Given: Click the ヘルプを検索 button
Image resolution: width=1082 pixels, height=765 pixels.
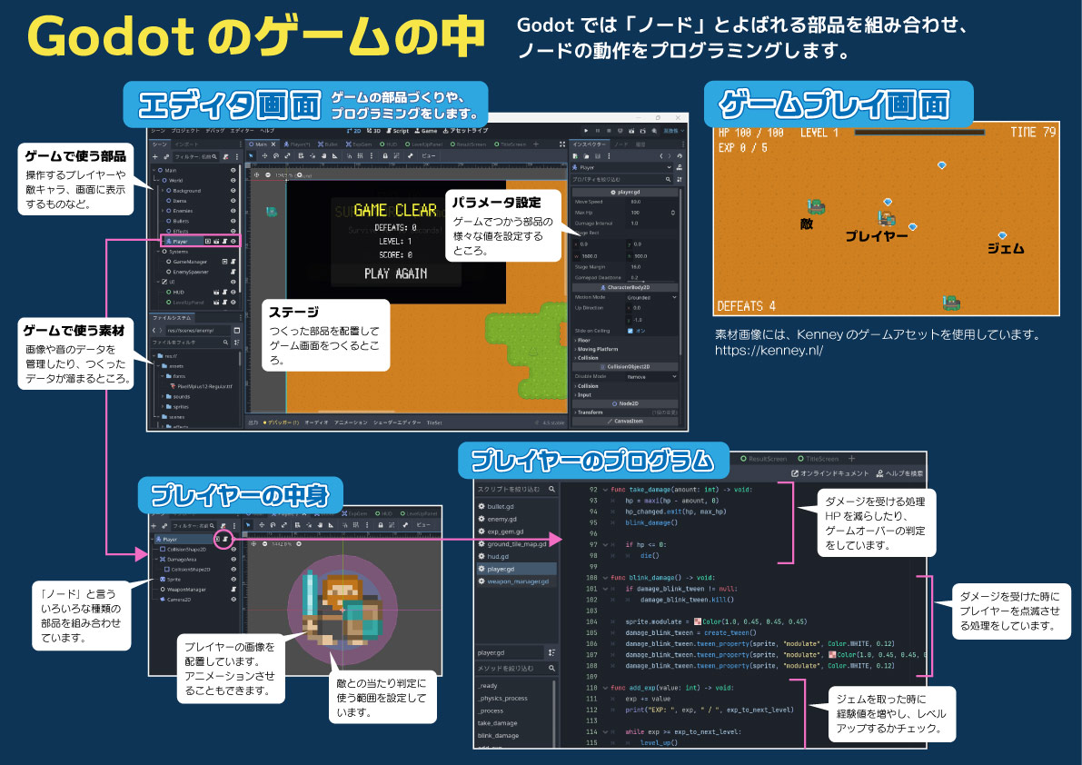Looking at the screenshot, I should click(899, 473).
